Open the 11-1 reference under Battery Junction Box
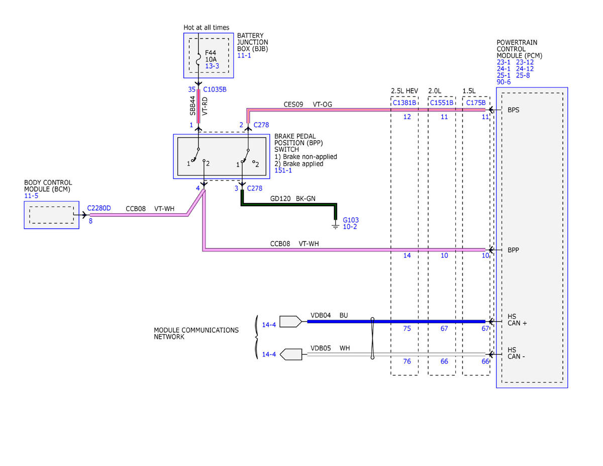Screen dimensions: 603x466 pos(244,55)
